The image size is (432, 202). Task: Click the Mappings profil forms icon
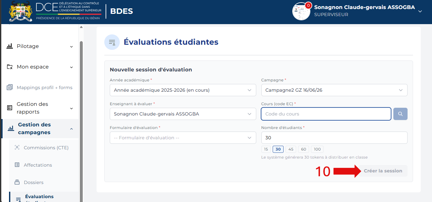[x=10, y=87]
